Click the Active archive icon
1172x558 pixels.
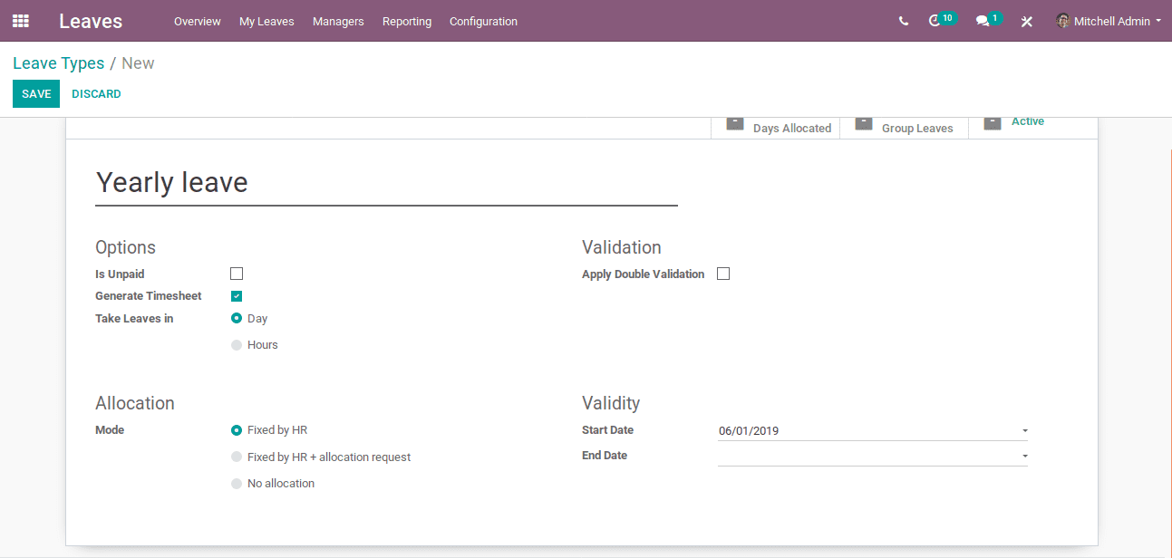pos(993,123)
